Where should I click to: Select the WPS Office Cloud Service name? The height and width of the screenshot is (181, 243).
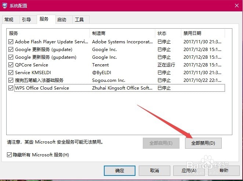pos(42,88)
